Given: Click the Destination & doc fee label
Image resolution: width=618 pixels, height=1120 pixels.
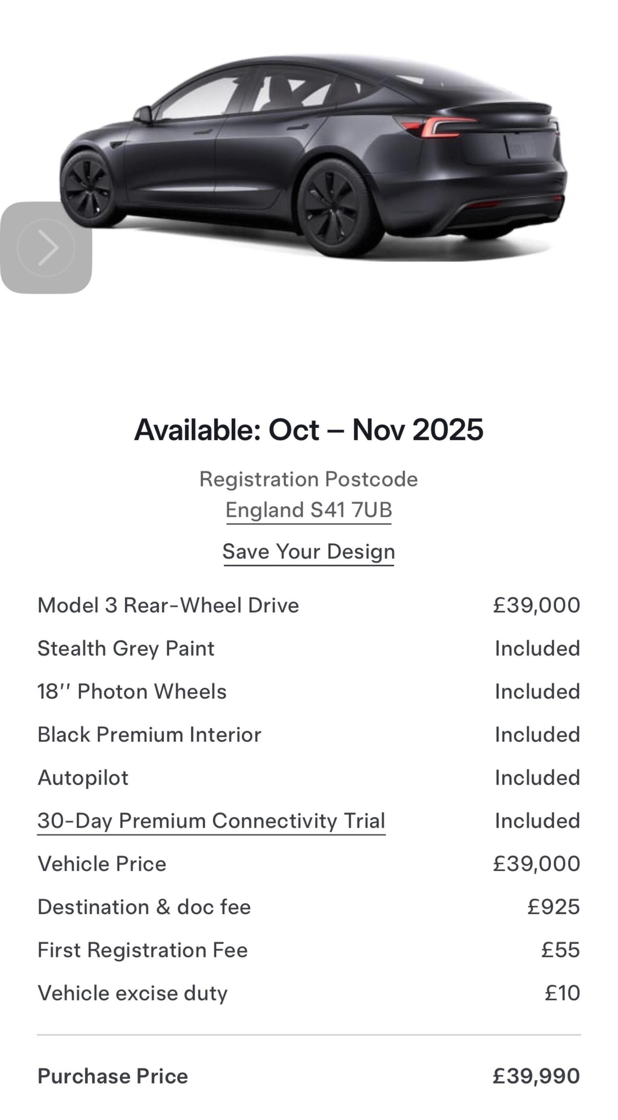Looking at the screenshot, I should pos(144,907).
